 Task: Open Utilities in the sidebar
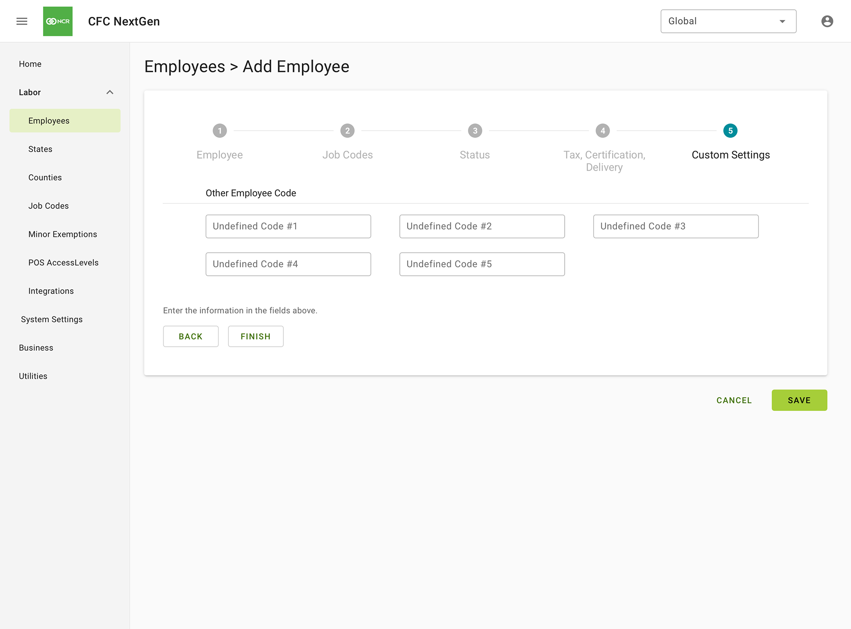[33, 376]
